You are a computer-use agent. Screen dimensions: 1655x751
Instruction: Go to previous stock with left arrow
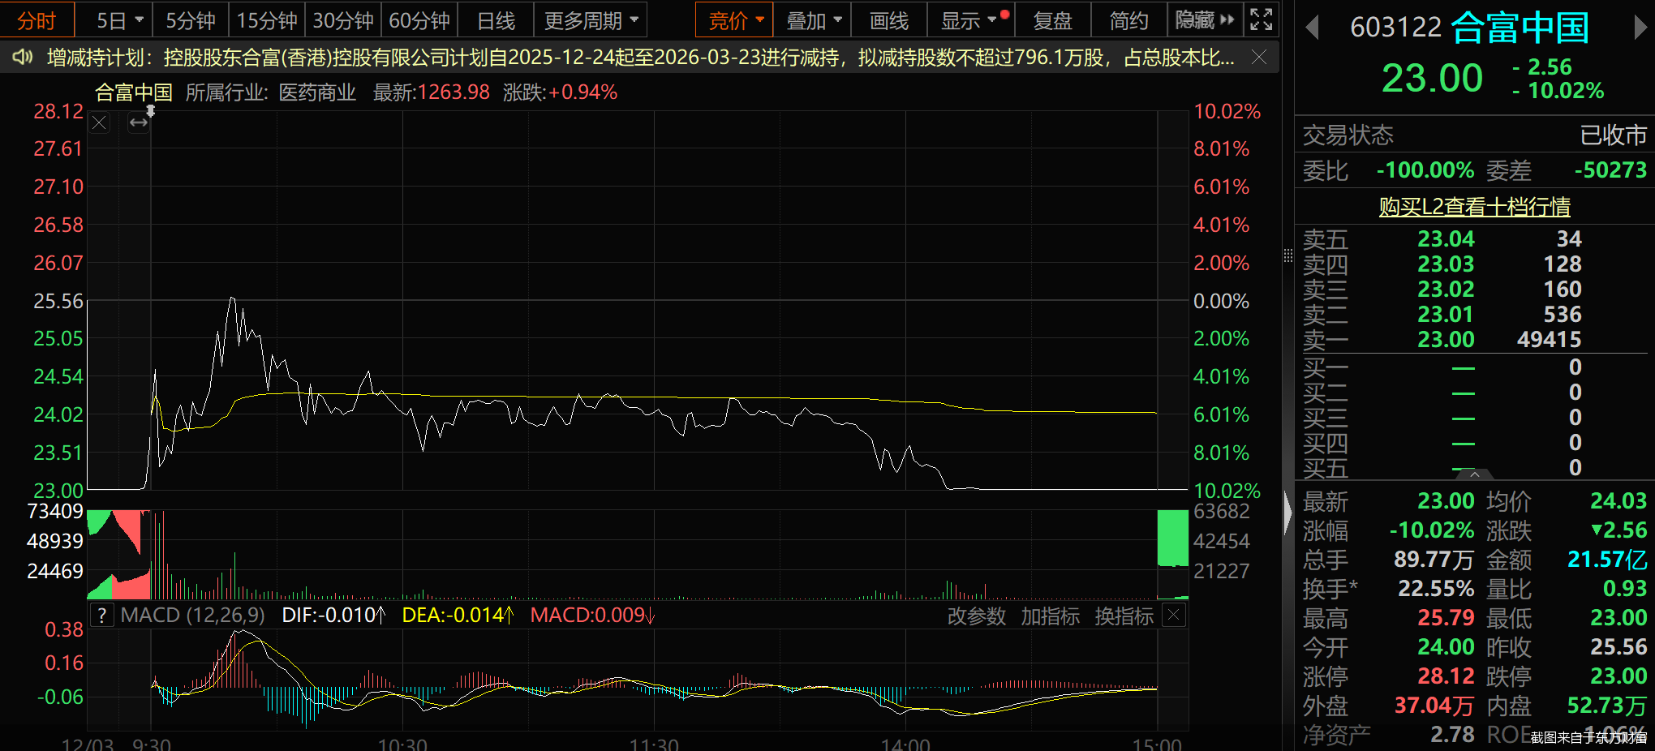click(1312, 27)
